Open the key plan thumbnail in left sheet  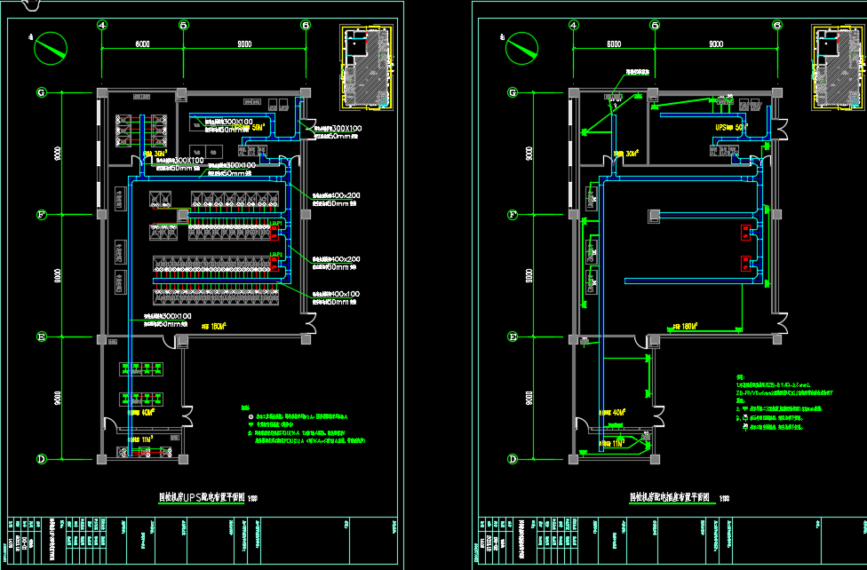[368, 67]
